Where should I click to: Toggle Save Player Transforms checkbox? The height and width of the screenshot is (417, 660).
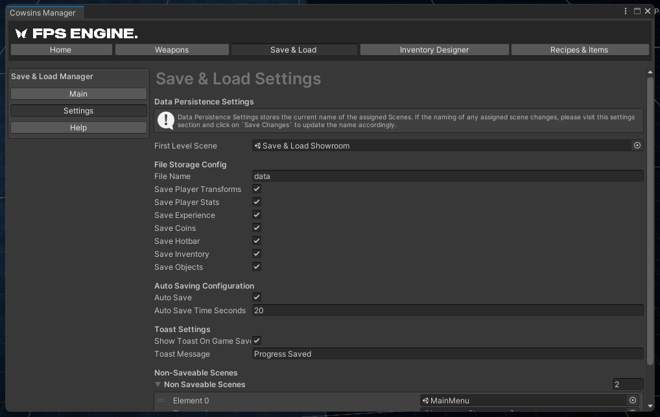pyautogui.click(x=257, y=189)
